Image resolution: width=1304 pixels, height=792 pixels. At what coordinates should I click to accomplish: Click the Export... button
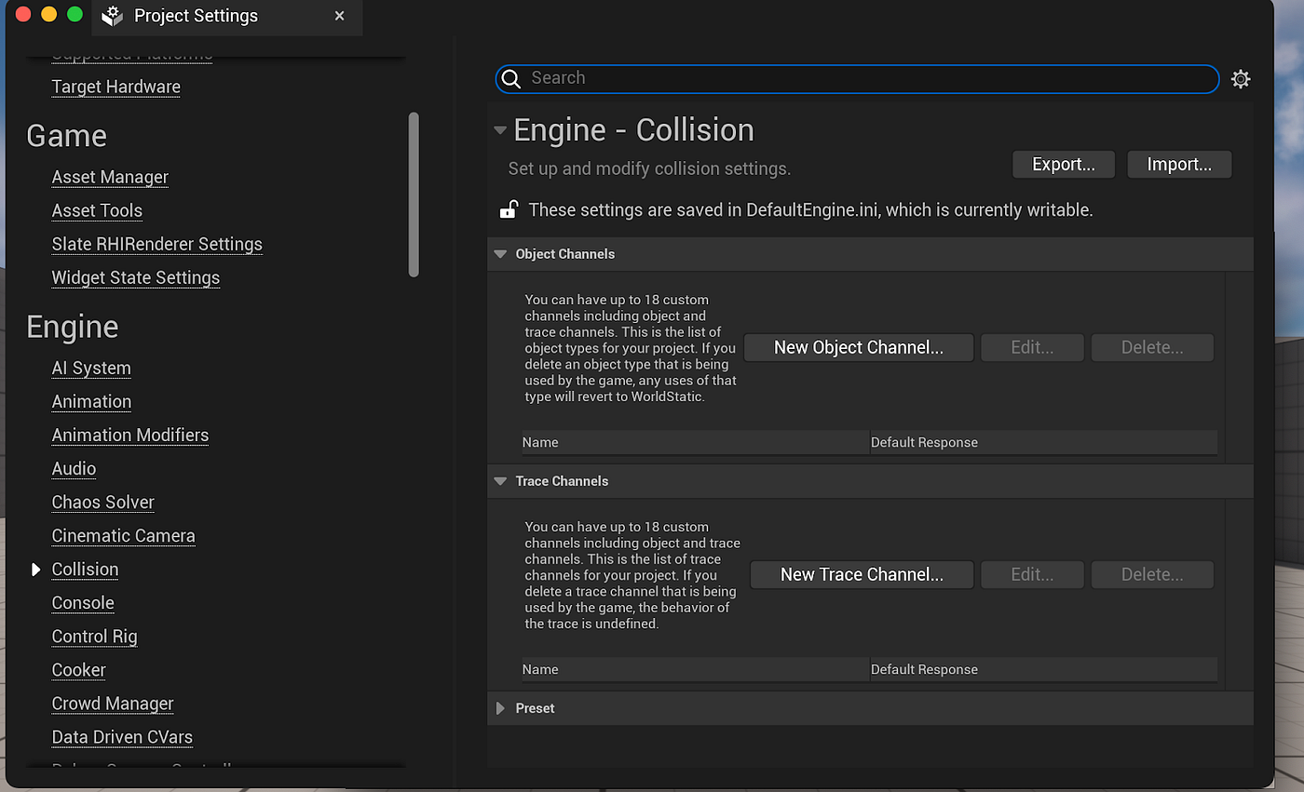coord(1064,165)
